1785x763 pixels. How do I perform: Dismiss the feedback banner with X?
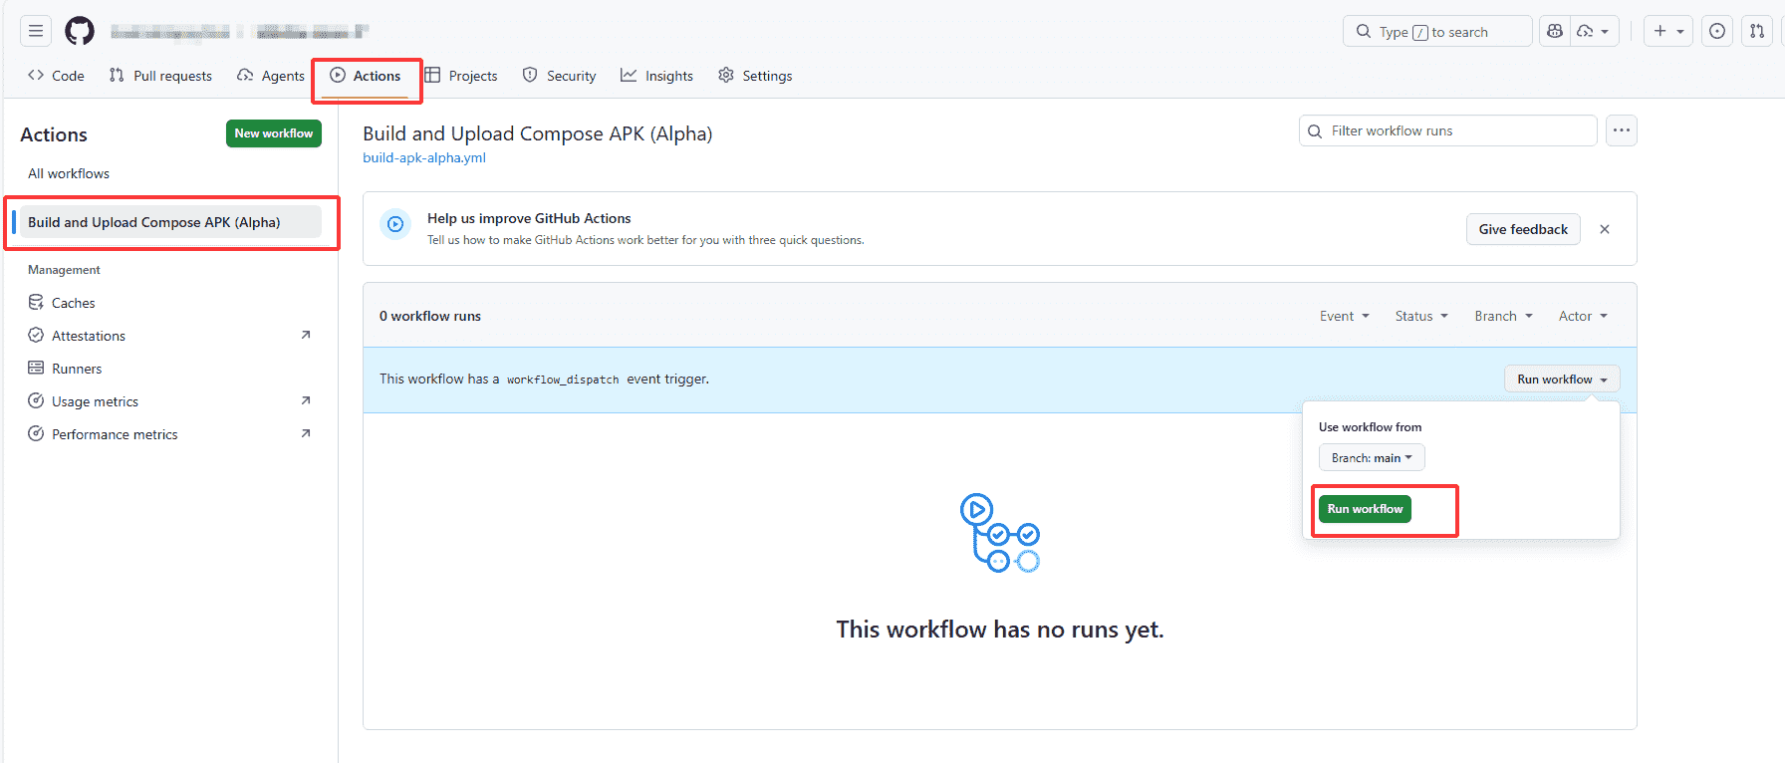pos(1605,229)
